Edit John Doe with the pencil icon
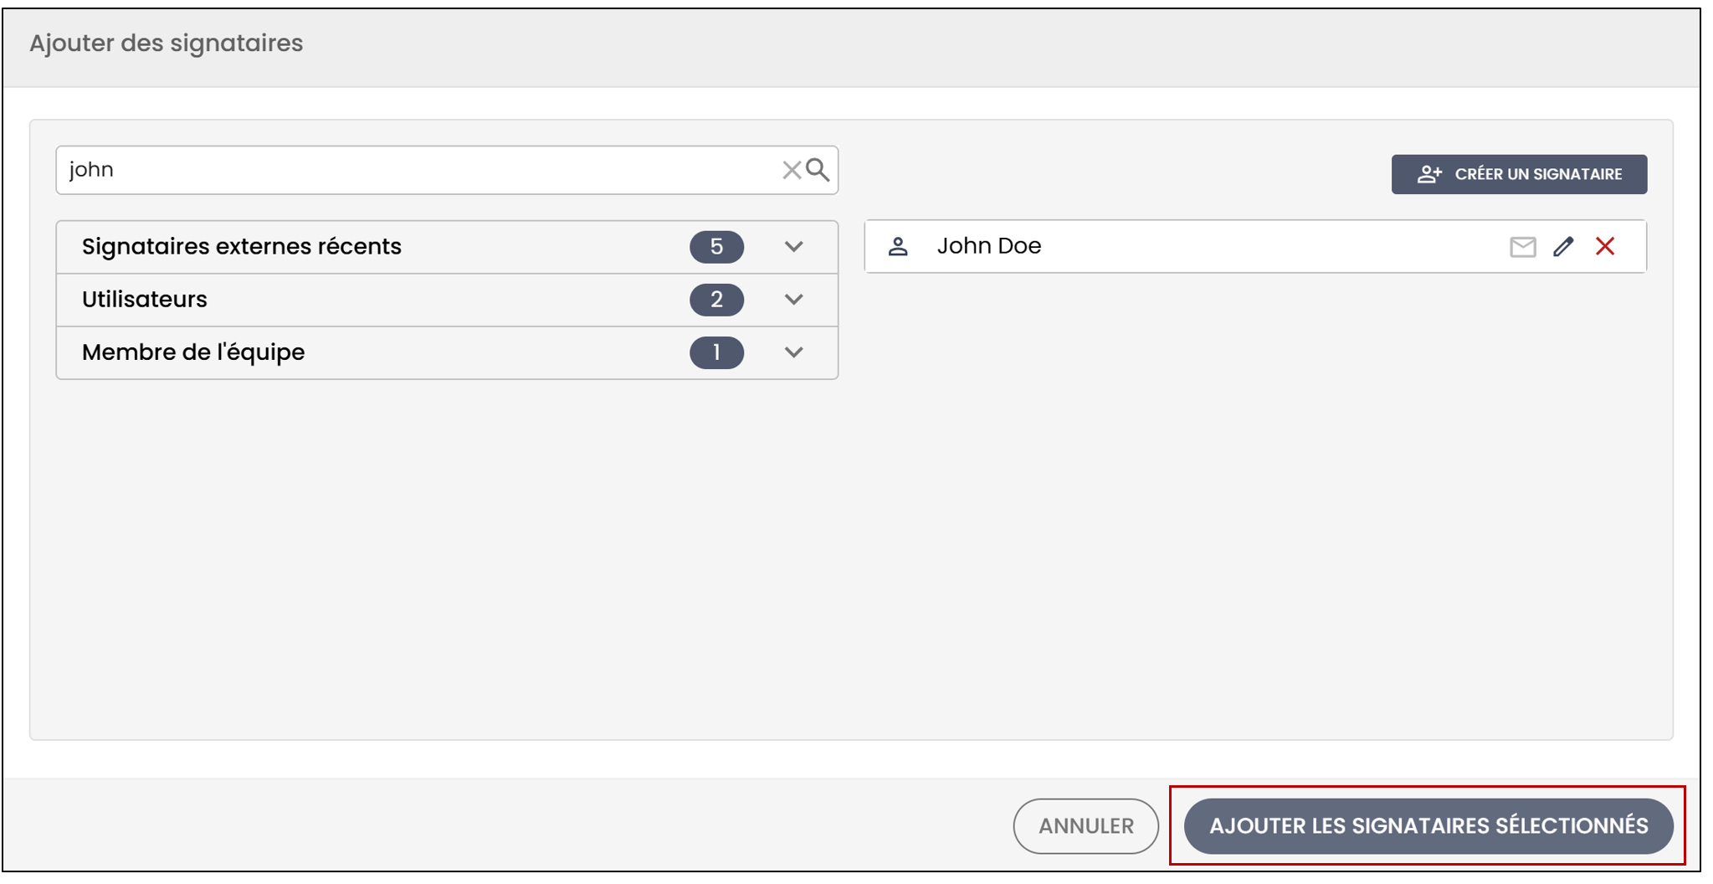The image size is (1713, 884). click(1563, 246)
